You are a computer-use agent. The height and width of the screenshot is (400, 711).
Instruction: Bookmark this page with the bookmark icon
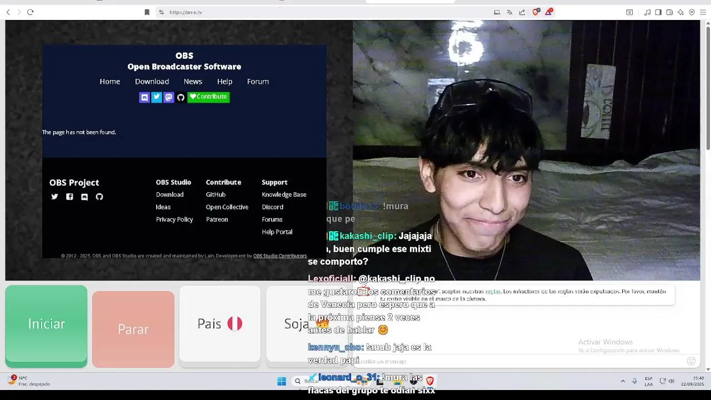click(147, 12)
